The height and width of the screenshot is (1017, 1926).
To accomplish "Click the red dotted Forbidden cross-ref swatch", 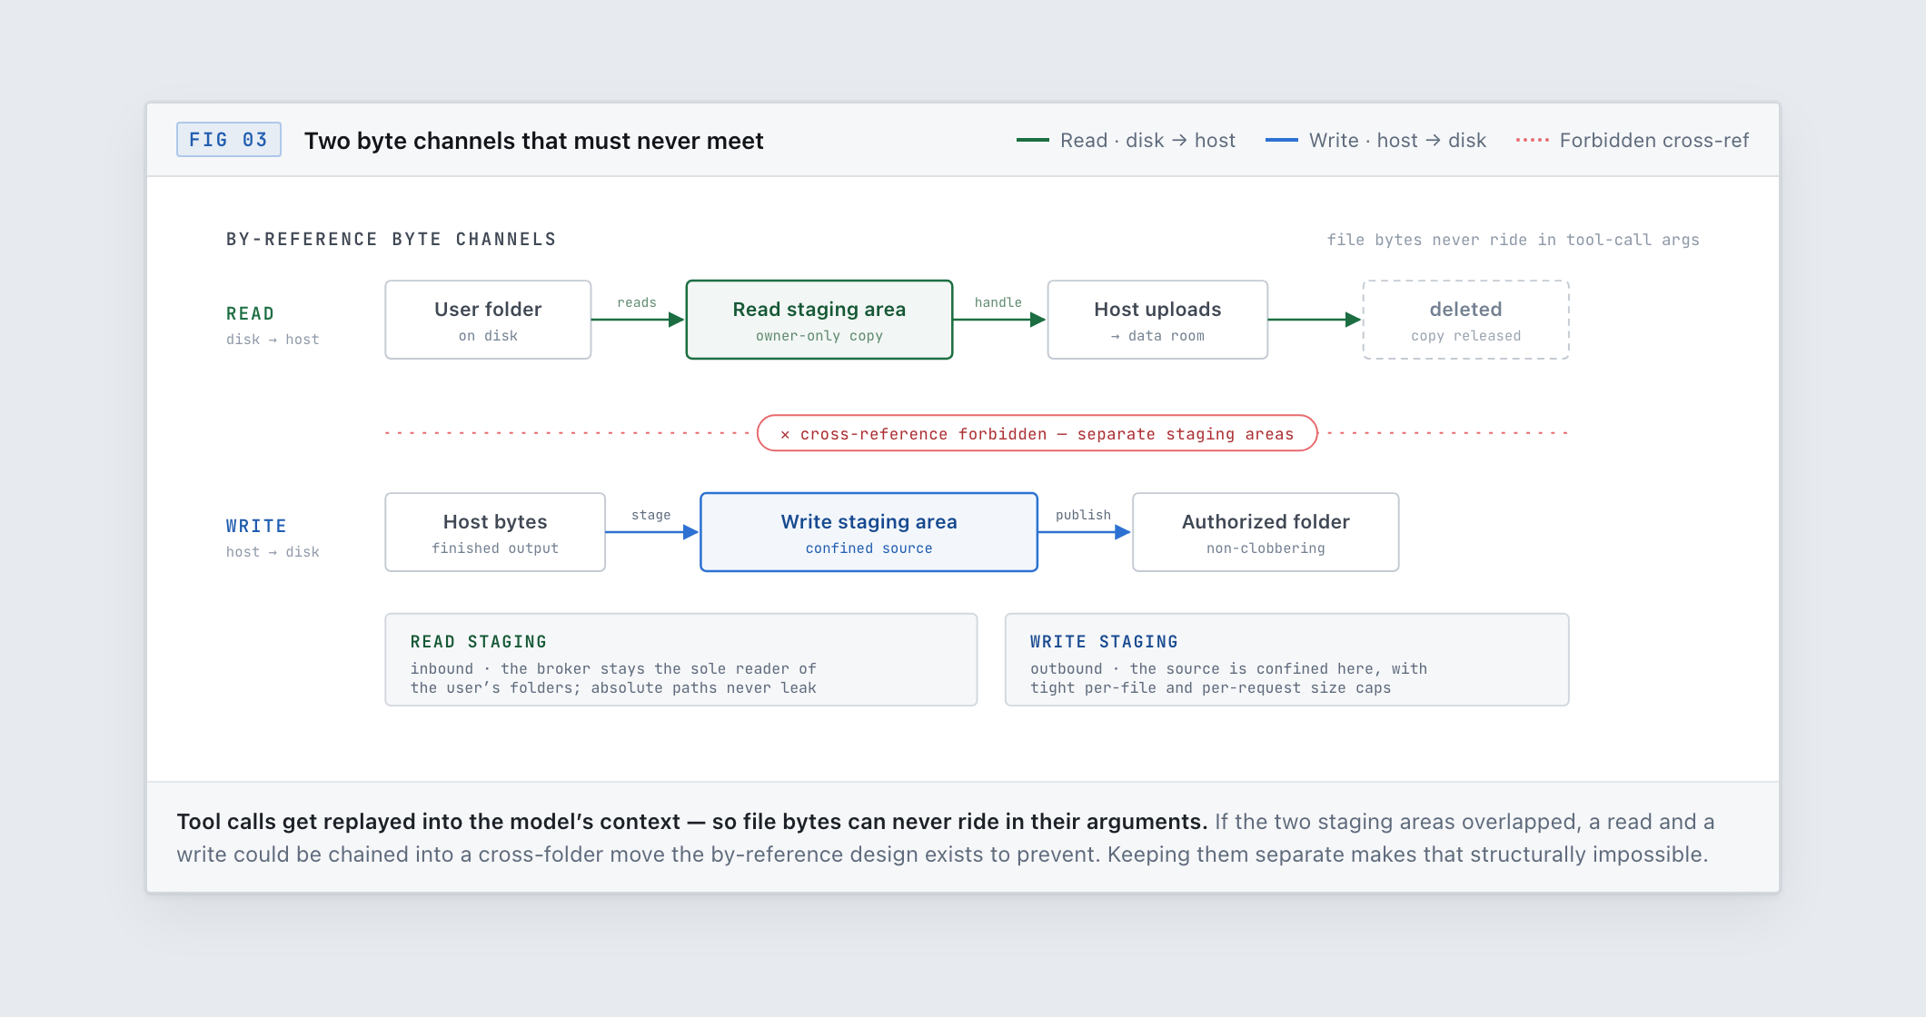I will (x=1533, y=140).
